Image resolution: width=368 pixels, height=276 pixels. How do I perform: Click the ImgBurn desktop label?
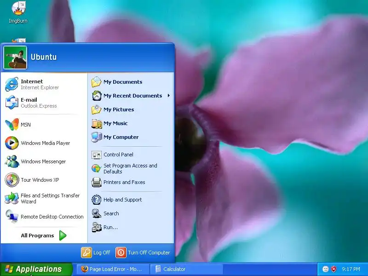pos(18,21)
